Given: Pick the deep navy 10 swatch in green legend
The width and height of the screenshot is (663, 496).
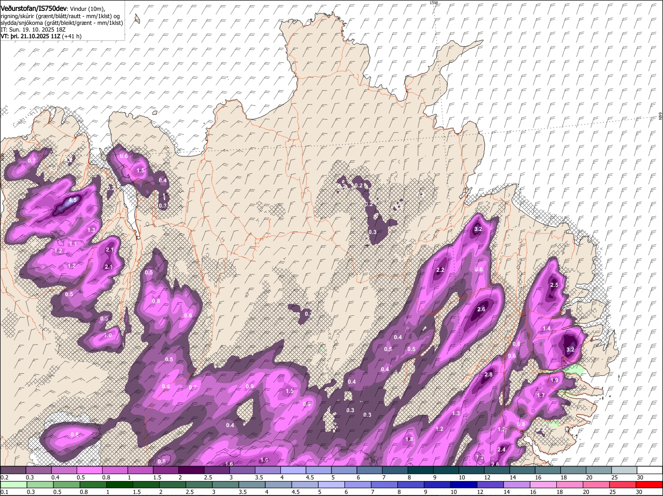Looking at the screenshot, I should (464, 485).
